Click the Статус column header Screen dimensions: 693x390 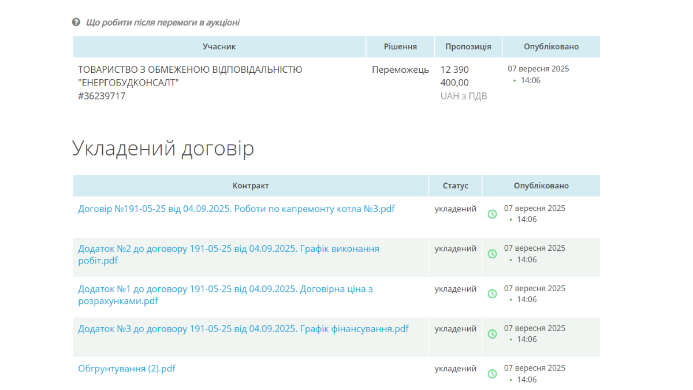tap(455, 186)
